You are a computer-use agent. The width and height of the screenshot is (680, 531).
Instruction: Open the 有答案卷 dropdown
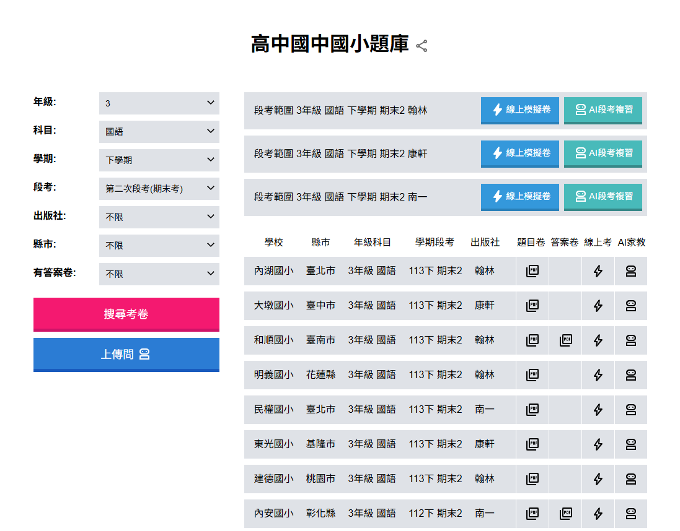(x=159, y=274)
